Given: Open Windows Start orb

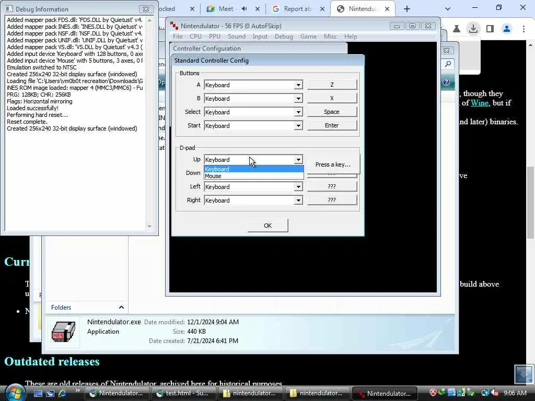Looking at the screenshot, I should click(14, 392).
